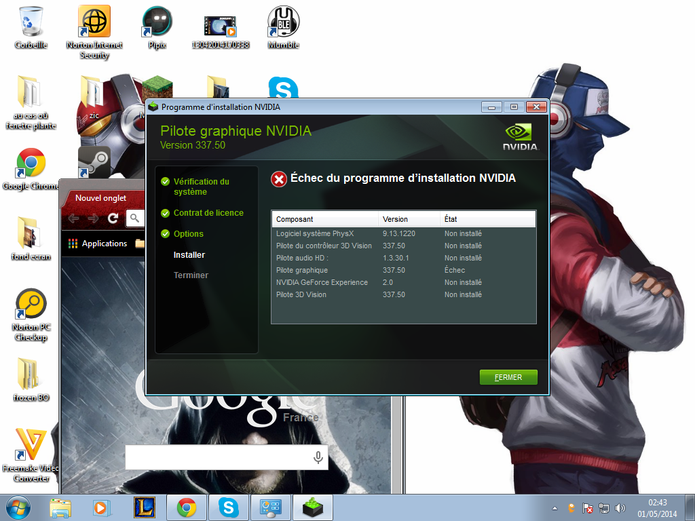Maximize the NVIDIA installer window

pyautogui.click(x=514, y=107)
